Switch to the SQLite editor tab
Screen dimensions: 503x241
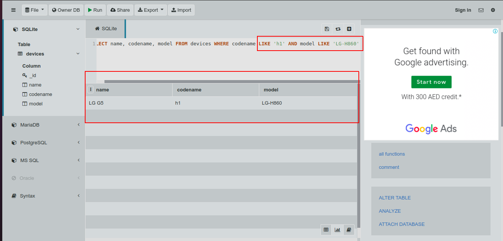pos(106,29)
